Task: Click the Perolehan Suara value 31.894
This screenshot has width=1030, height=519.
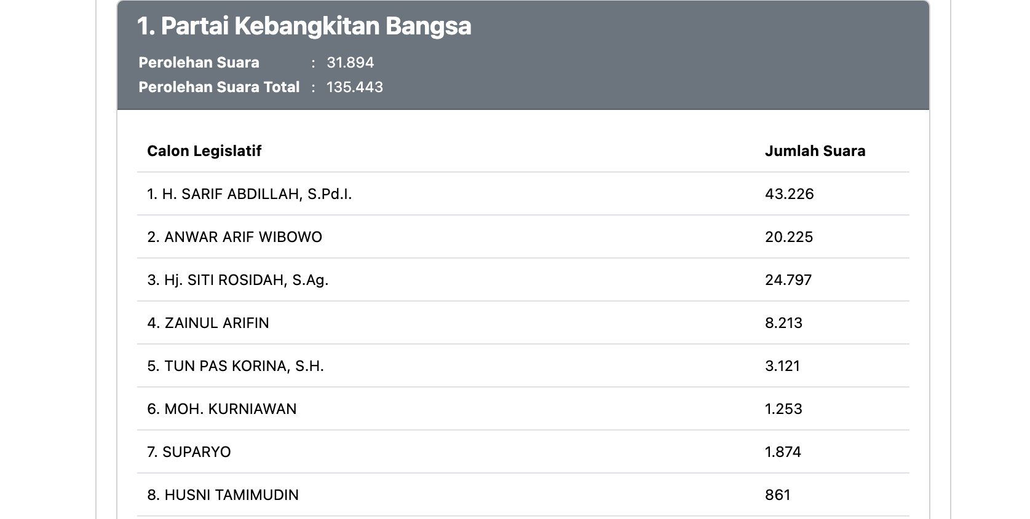Action: point(350,63)
